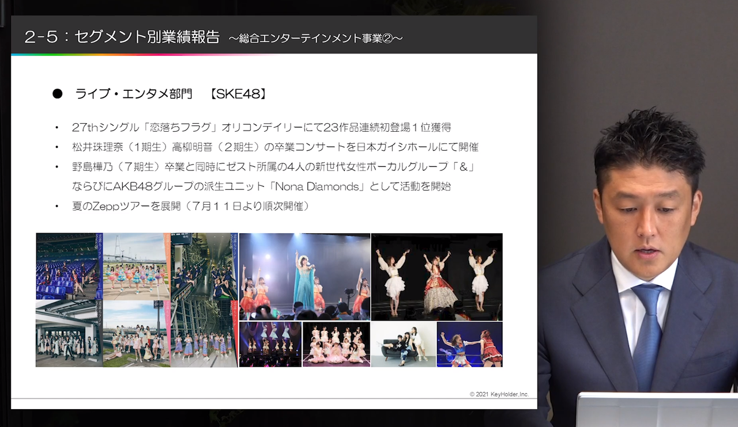Viewport: 738px width, 427px height.
Task: Open the group photo in pink dresses
Action: 336,344
